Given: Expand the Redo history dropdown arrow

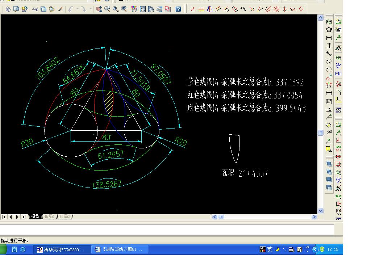Looking at the screenshot, I should click(90, 9).
